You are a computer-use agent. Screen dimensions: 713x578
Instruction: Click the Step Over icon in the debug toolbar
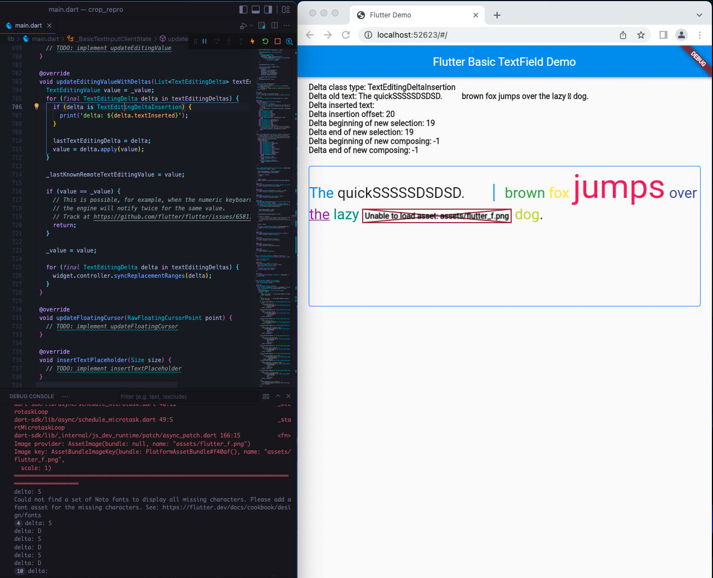pyautogui.click(x=216, y=41)
